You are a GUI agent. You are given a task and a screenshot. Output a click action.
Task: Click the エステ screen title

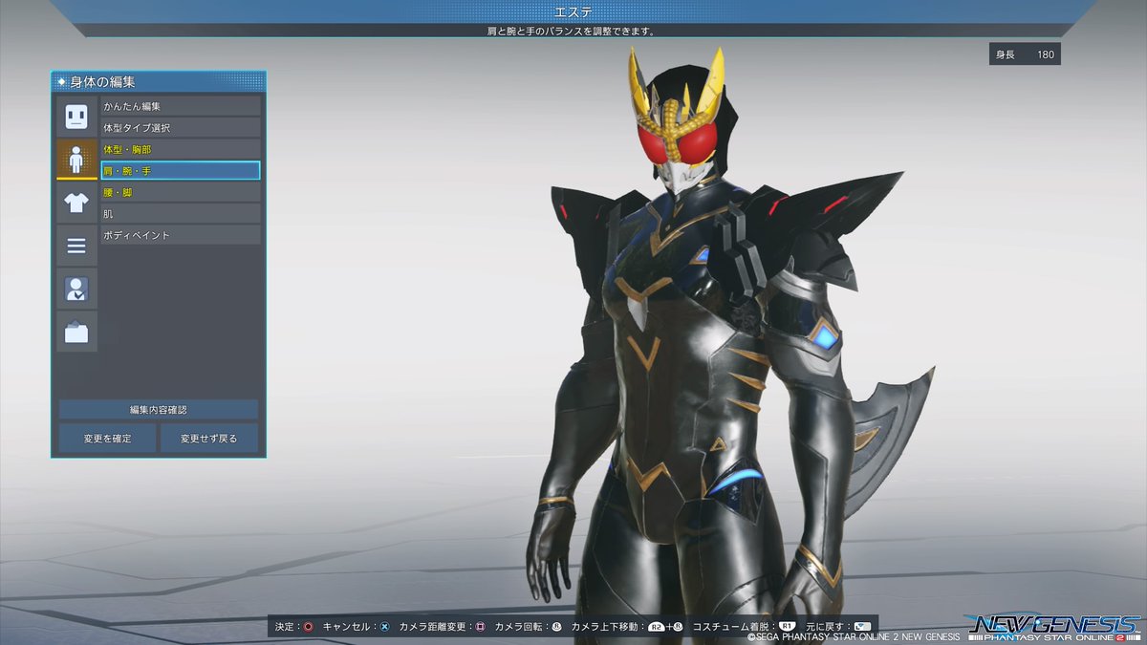click(573, 11)
